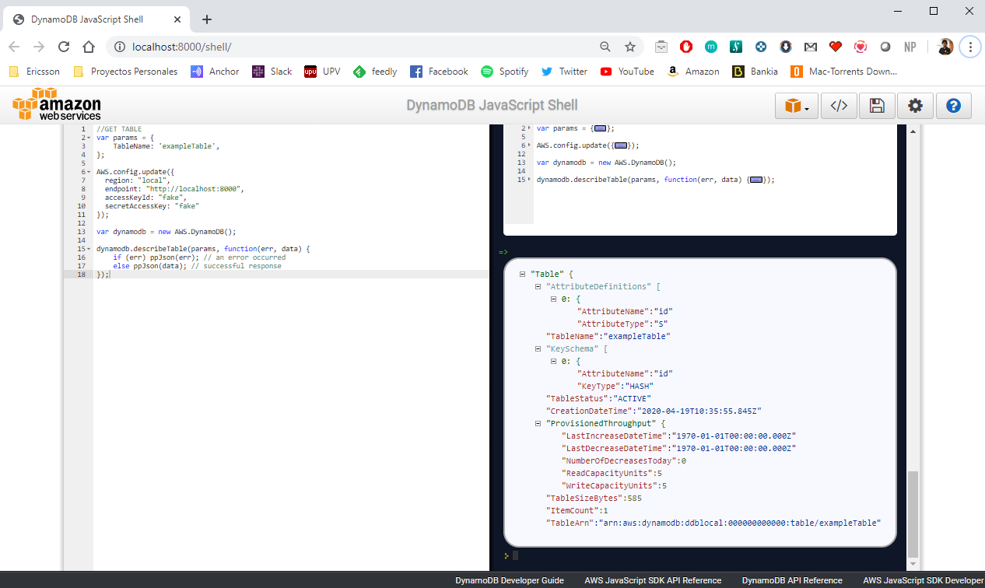This screenshot has height=588, width=985.
Task: Click the Amazon Web Services logo
Action: click(56, 104)
